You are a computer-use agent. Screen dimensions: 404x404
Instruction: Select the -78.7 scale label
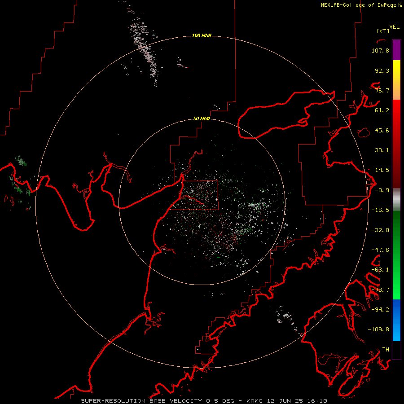[380, 290]
